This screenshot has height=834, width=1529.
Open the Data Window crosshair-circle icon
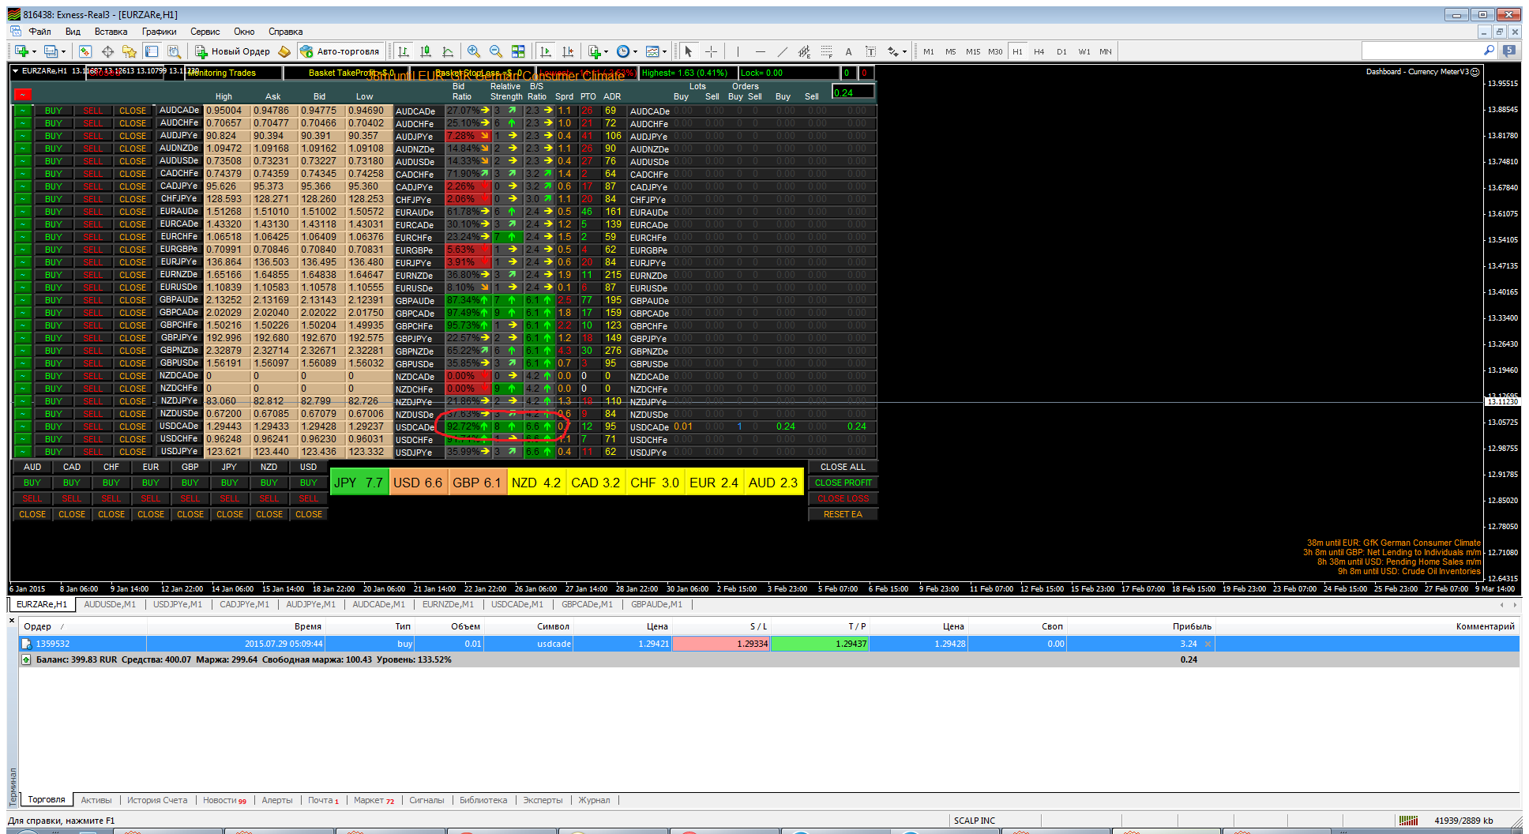pyautogui.click(x=107, y=51)
